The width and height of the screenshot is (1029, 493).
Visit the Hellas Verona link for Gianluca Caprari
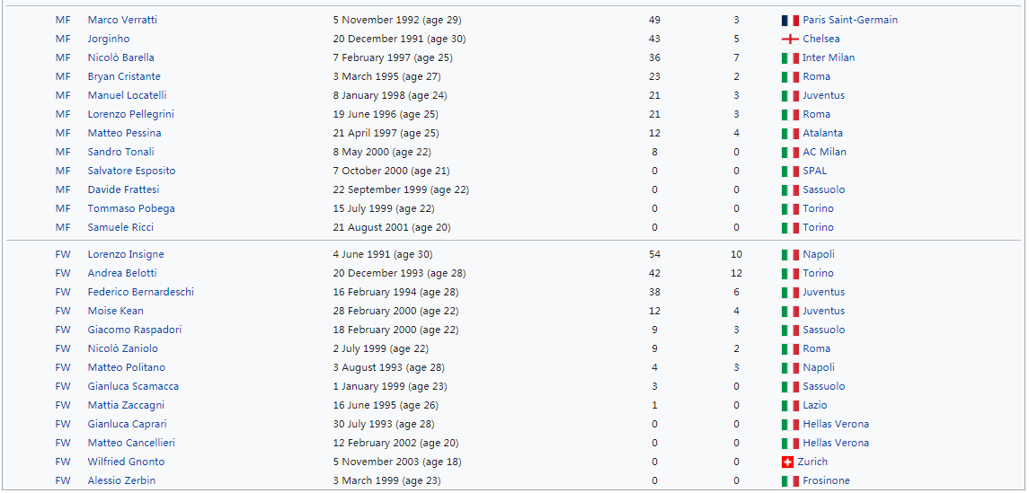(x=836, y=424)
